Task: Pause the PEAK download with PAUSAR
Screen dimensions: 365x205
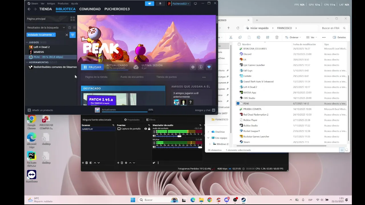Action: (x=92, y=67)
